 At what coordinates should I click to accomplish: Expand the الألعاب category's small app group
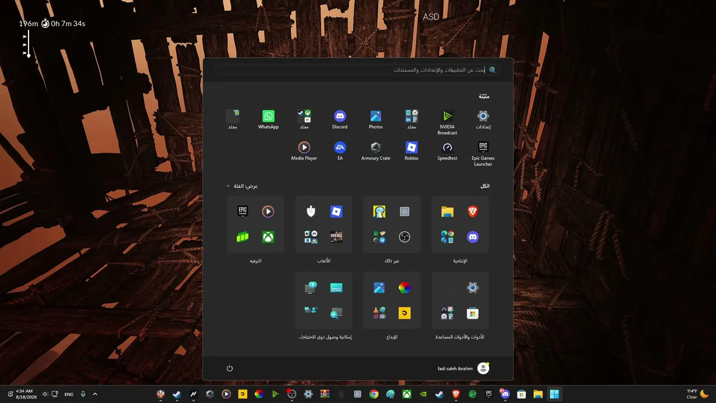click(x=310, y=237)
